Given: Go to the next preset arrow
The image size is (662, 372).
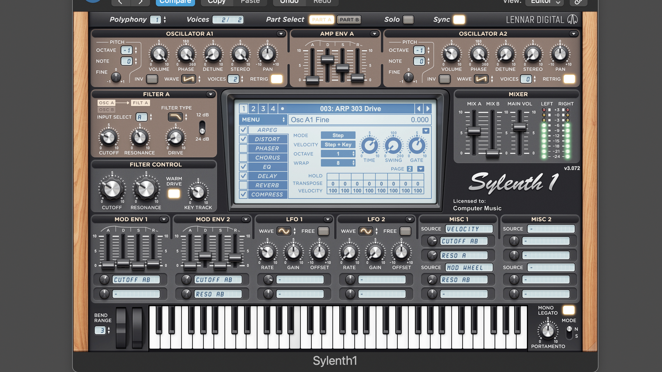Looking at the screenshot, I should (x=428, y=109).
